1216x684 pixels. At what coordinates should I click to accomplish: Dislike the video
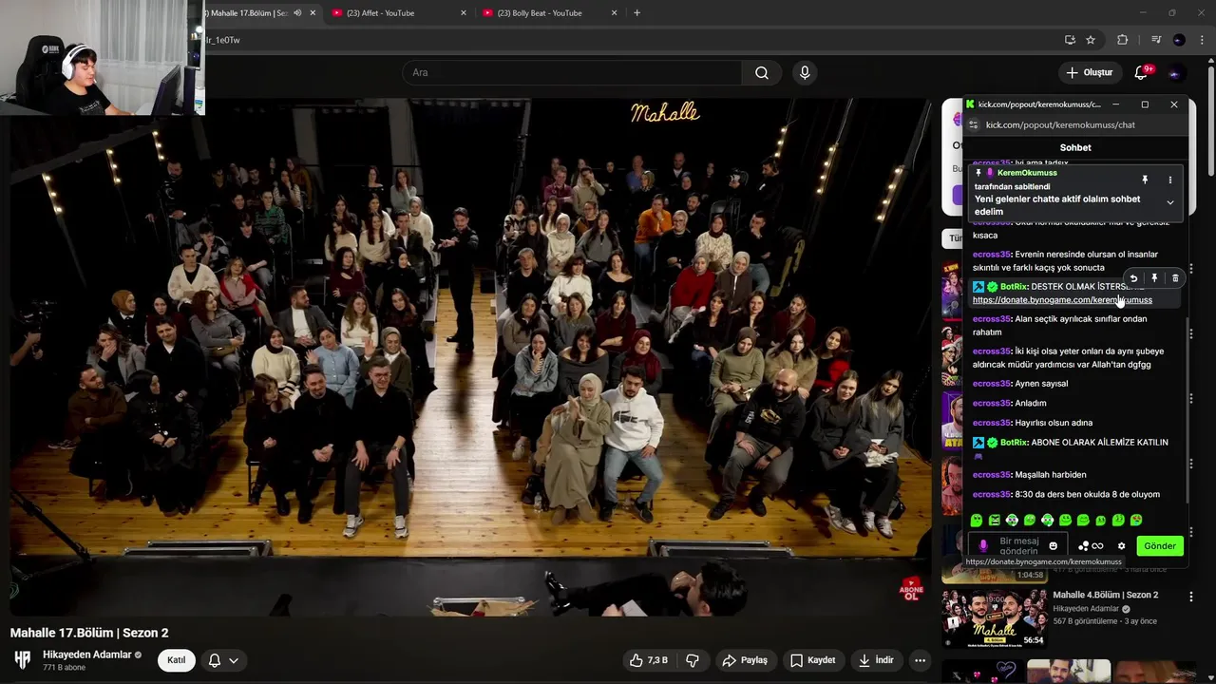(x=693, y=660)
